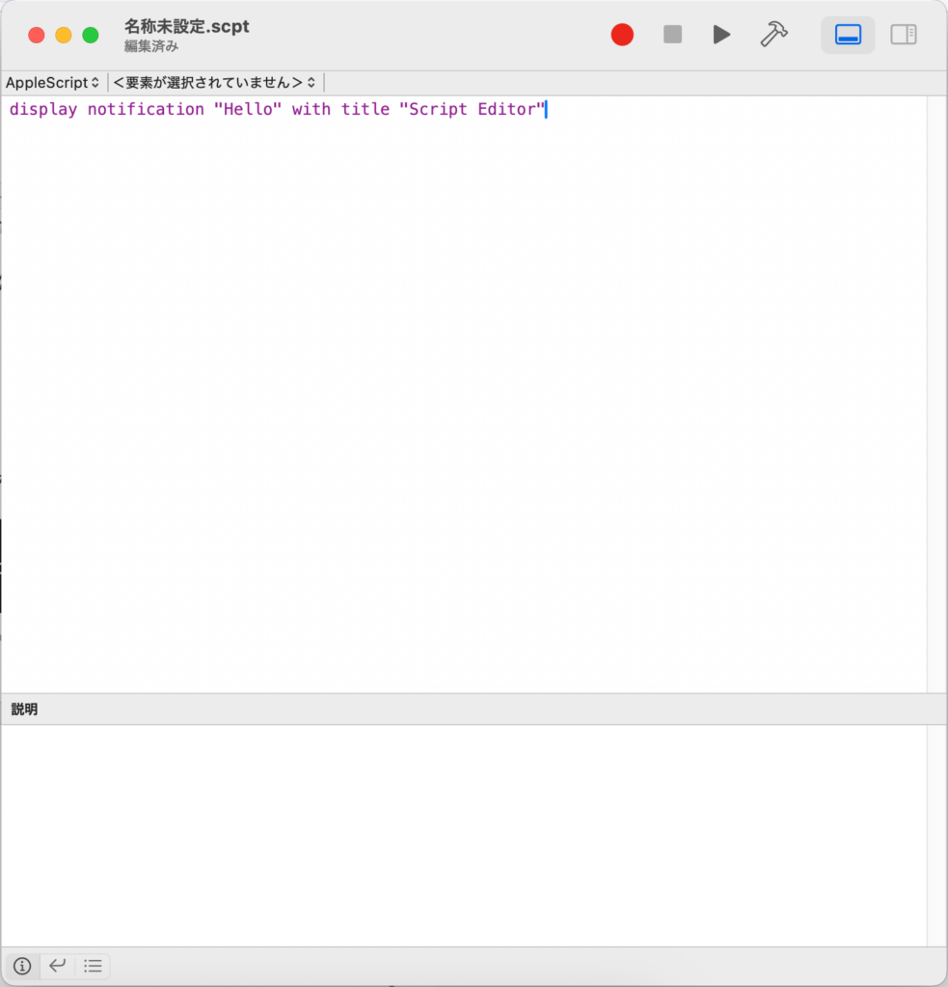Compile the script with the hammer icon
The image size is (948, 987).
point(773,35)
